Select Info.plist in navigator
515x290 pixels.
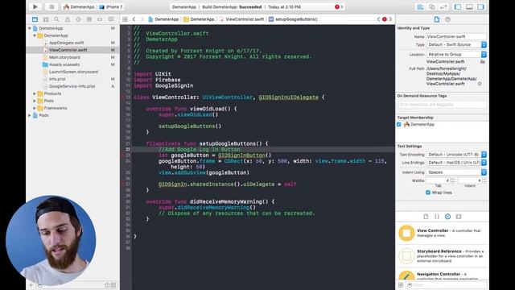coord(57,79)
